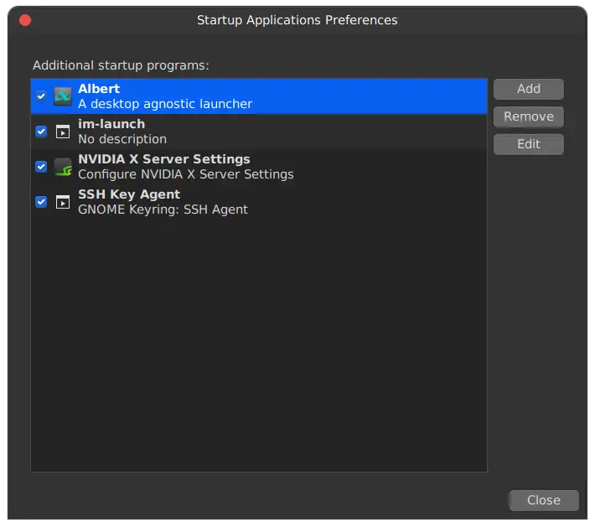Uncheck the Albert startup checkbox
The height and width of the screenshot is (527, 595).
(41, 96)
